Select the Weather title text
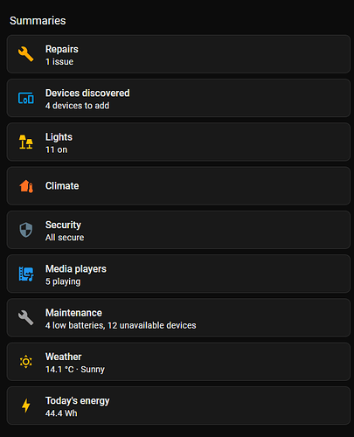 pyautogui.click(x=64, y=357)
